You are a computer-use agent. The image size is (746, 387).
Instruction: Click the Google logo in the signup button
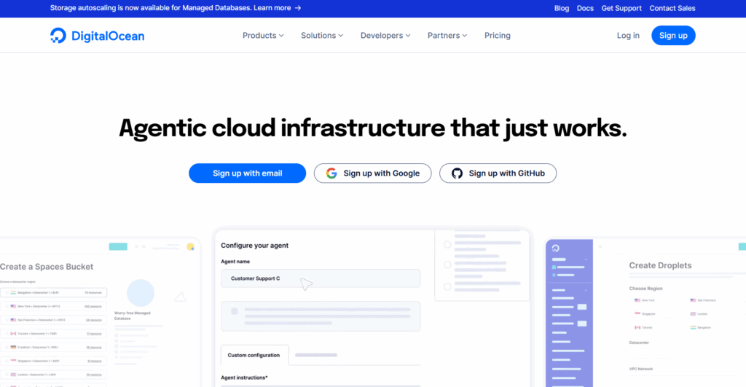331,173
